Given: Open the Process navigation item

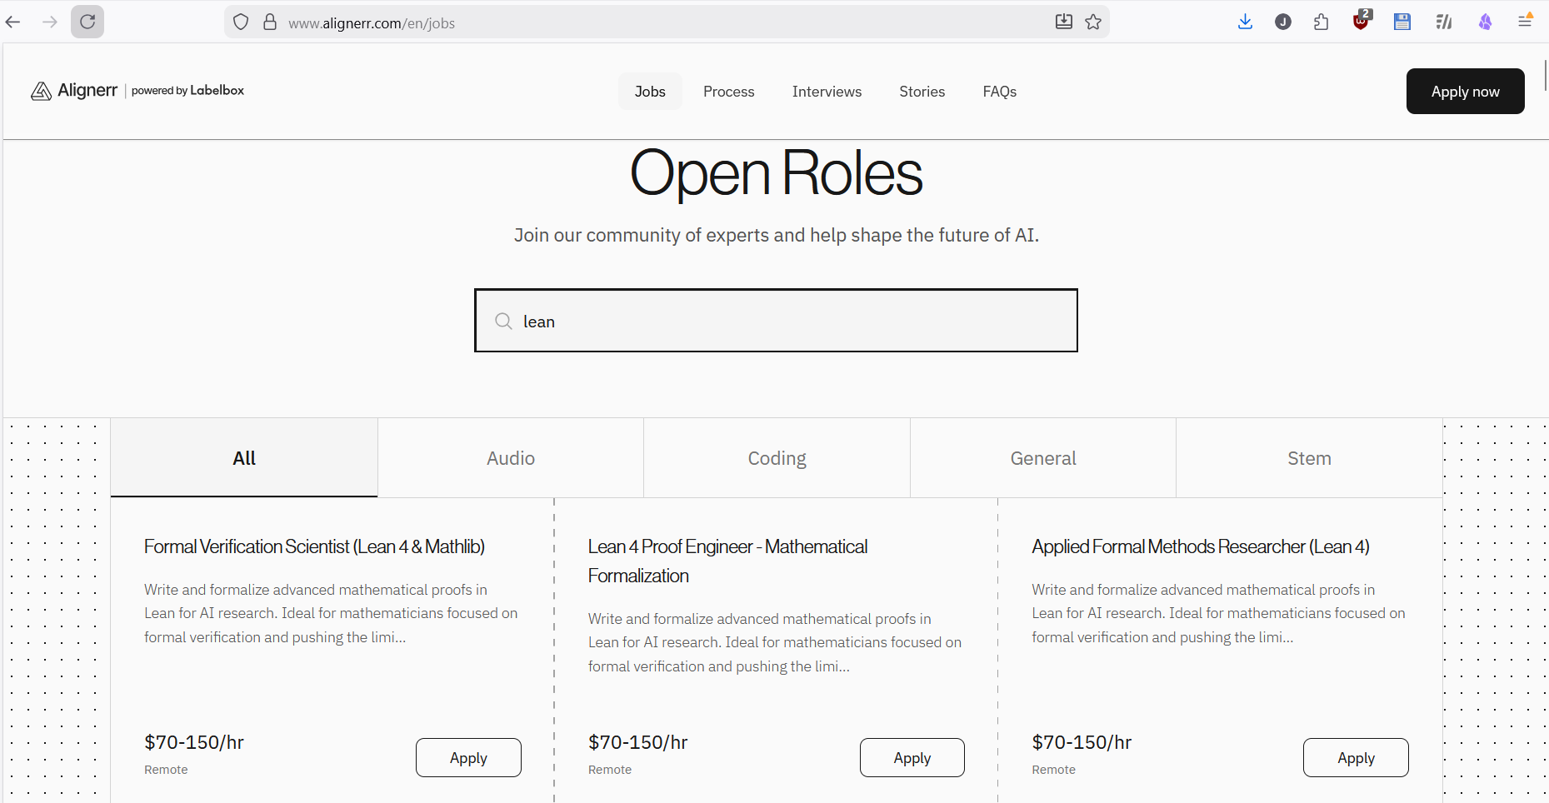Looking at the screenshot, I should click(728, 92).
